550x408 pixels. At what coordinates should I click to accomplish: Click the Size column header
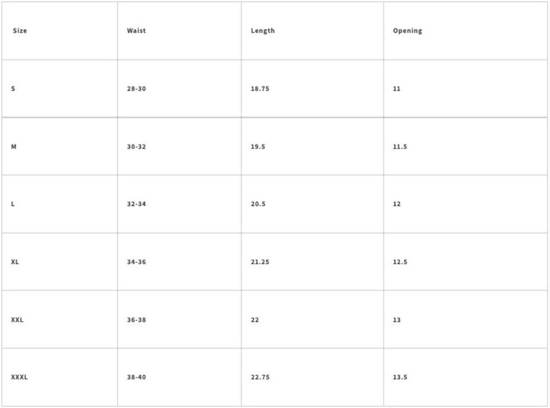20,31
